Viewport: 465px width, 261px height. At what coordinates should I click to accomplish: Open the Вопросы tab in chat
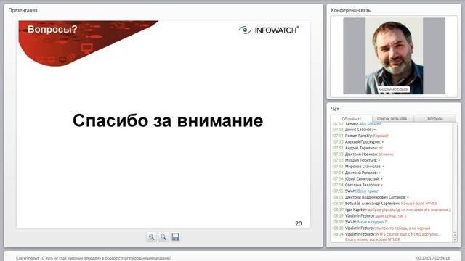(435, 118)
